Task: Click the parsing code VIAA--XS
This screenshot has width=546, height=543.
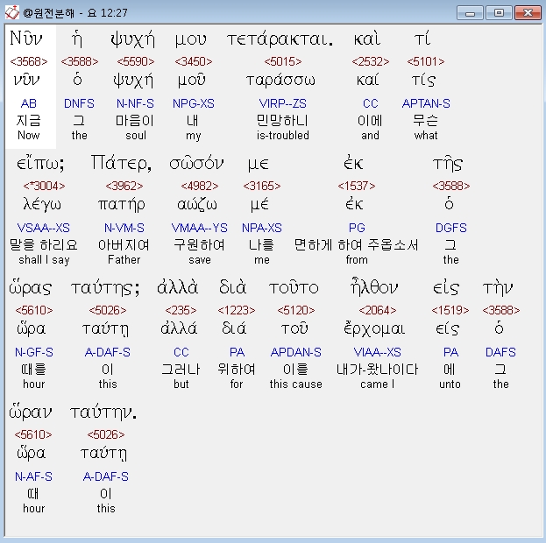Action: 378,352
